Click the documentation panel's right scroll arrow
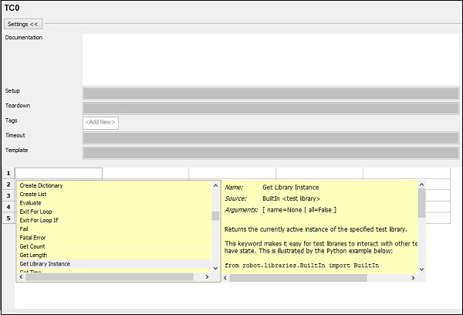The width and height of the screenshot is (463, 315). click(413, 277)
